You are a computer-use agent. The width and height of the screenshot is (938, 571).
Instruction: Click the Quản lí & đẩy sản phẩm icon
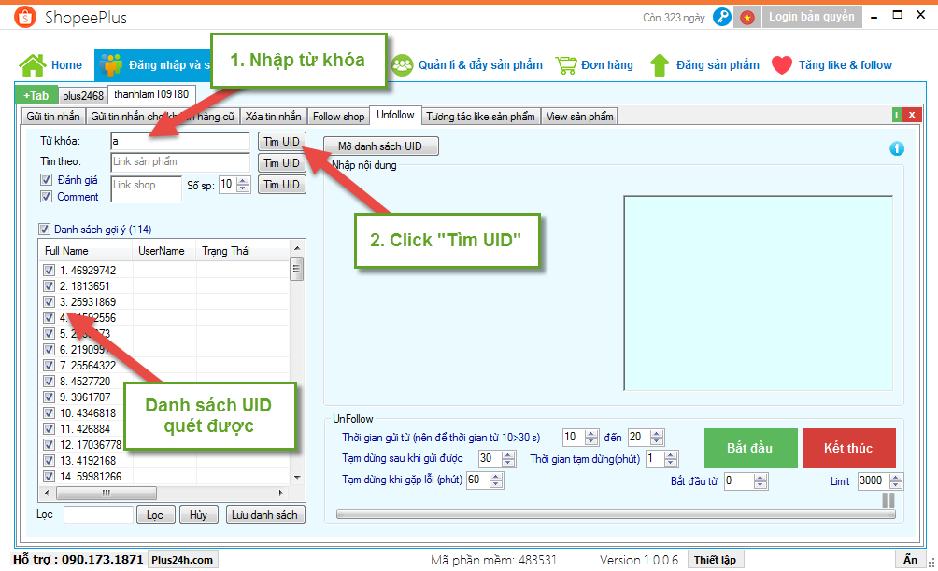(403, 65)
